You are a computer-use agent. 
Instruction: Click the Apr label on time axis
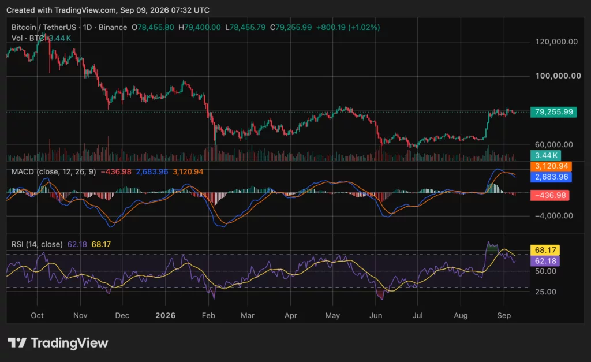click(291, 315)
